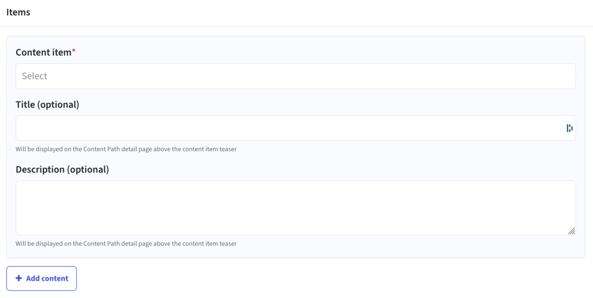
Task: Click the password manager icon in Title field
Action: [x=569, y=128]
